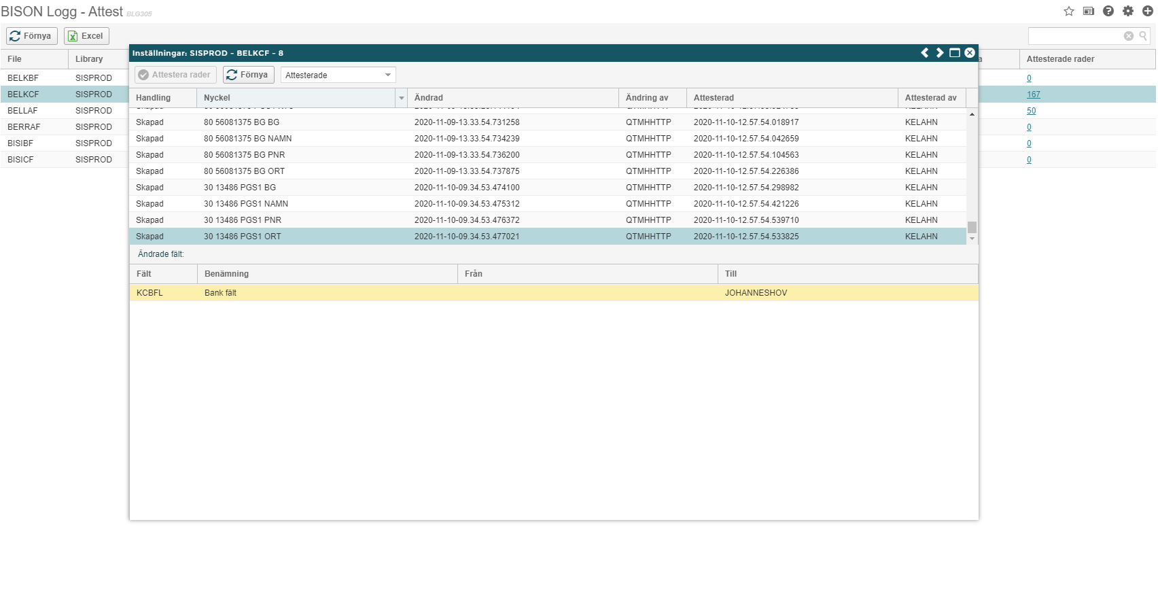Open Nyckel column dropdown arrow
The width and height of the screenshot is (1158, 590).
(x=402, y=98)
